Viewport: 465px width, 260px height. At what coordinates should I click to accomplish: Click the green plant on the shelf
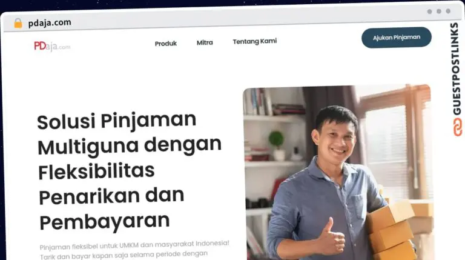276,139
